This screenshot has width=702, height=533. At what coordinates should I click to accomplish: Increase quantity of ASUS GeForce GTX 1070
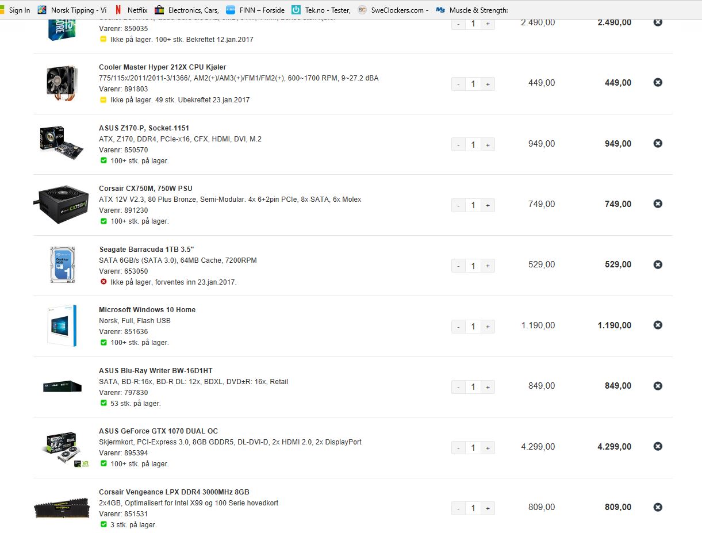(488, 448)
